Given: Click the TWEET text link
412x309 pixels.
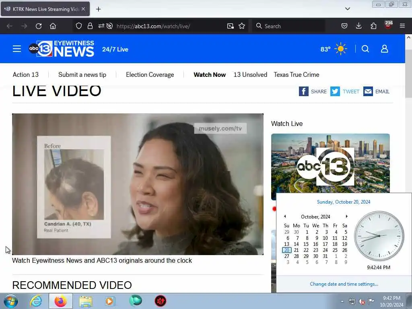Looking at the screenshot, I should [351, 91].
